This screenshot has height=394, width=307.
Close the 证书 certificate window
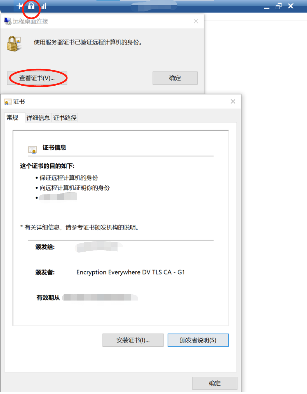[233, 102]
